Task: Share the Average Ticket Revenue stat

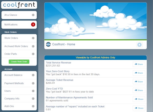Action: point(139,82)
